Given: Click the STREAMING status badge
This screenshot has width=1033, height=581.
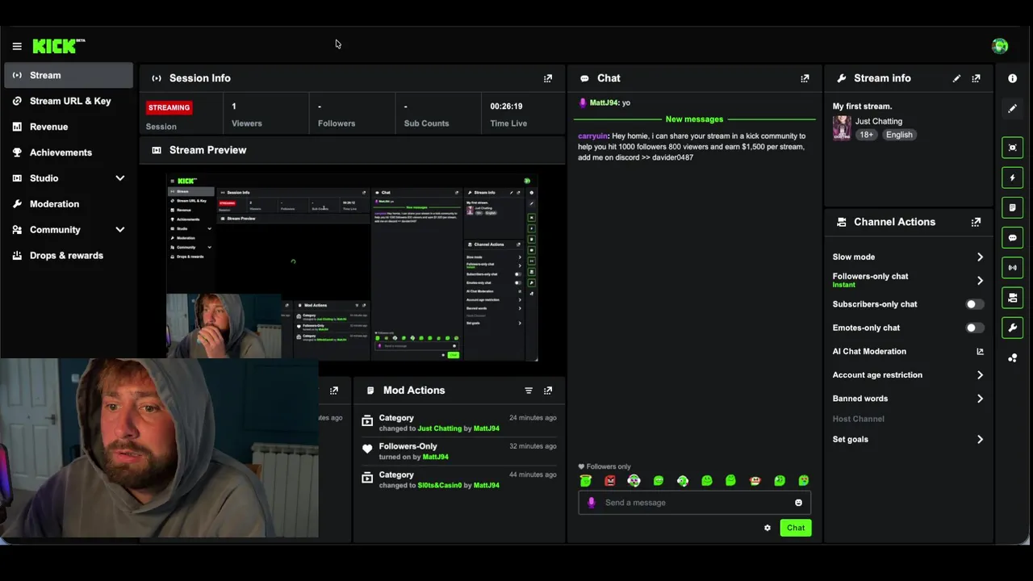Looking at the screenshot, I should click(x=169, y=107).
